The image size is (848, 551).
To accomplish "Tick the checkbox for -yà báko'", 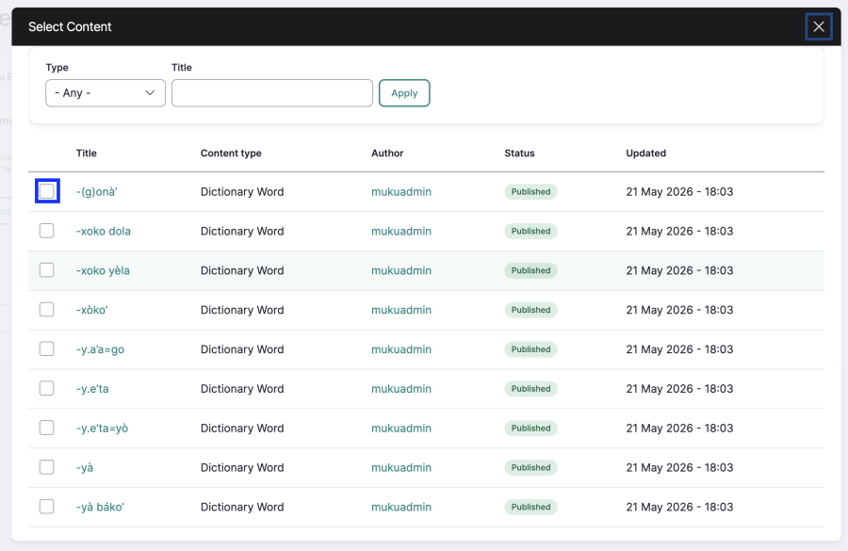I will coord(47,507).
